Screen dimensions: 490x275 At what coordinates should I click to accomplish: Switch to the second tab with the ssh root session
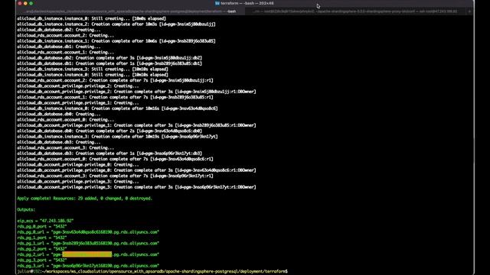pos(355,11)
